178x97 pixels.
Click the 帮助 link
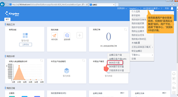tap(167, 8)
